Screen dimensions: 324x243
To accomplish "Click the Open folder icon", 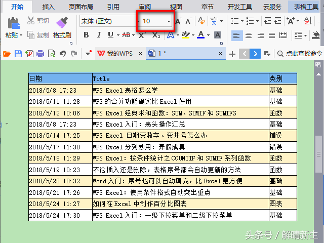I will (7, 54).
